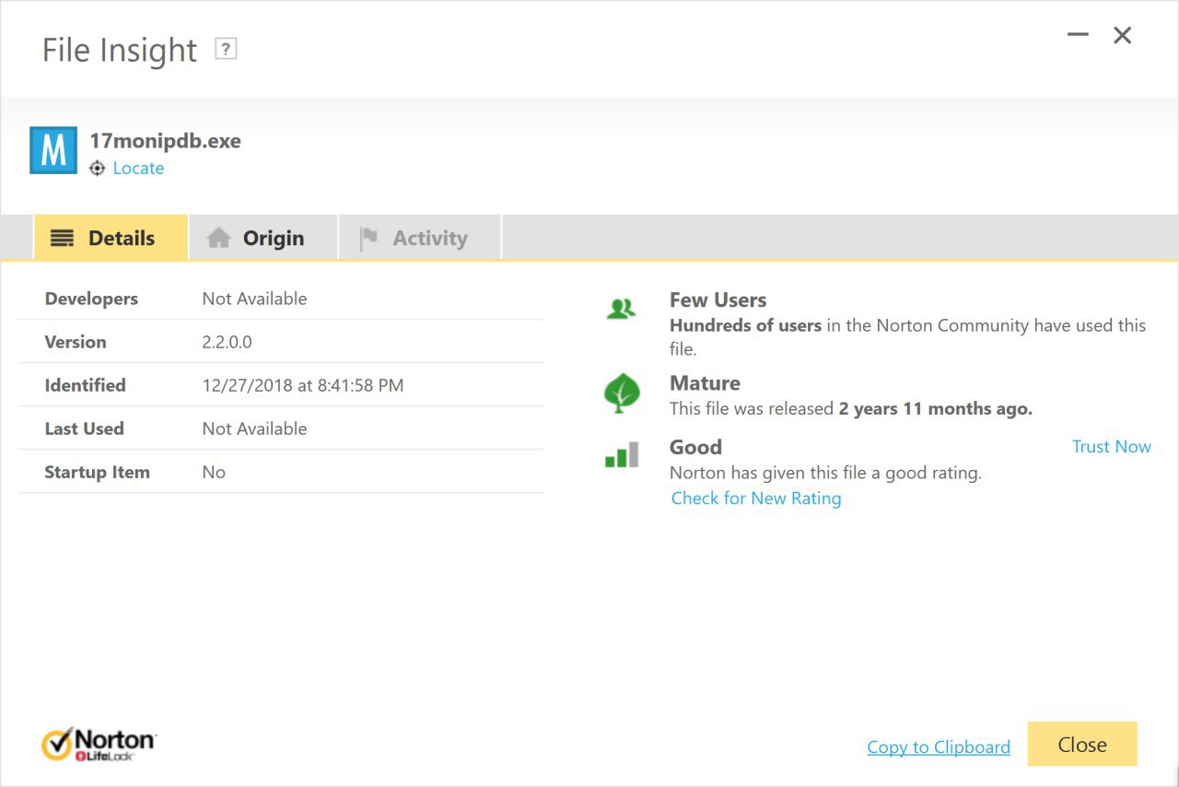Click the Version 2.2.0.0 row
Viewport: 1179px width, 787px height.
tap(281, 342)
